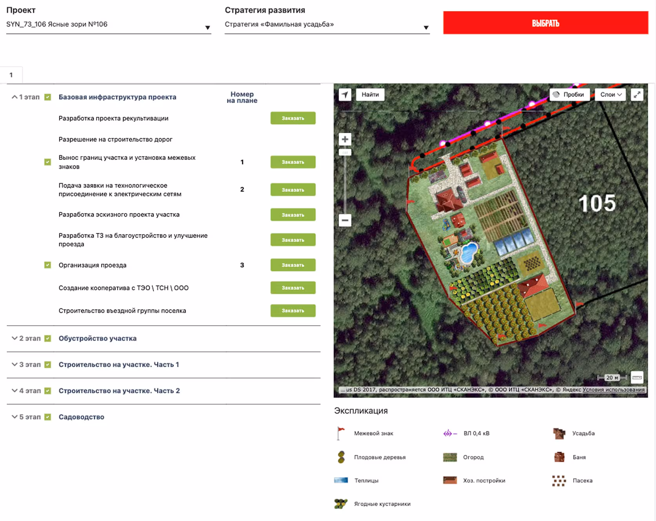Click Заказать for Разработка эскизного проекта участка

[293, 215]
